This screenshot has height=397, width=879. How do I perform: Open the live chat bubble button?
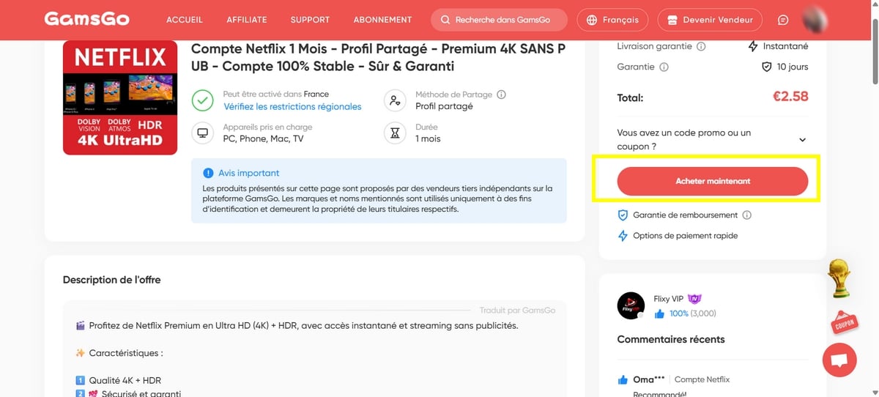tap(839, 360)
